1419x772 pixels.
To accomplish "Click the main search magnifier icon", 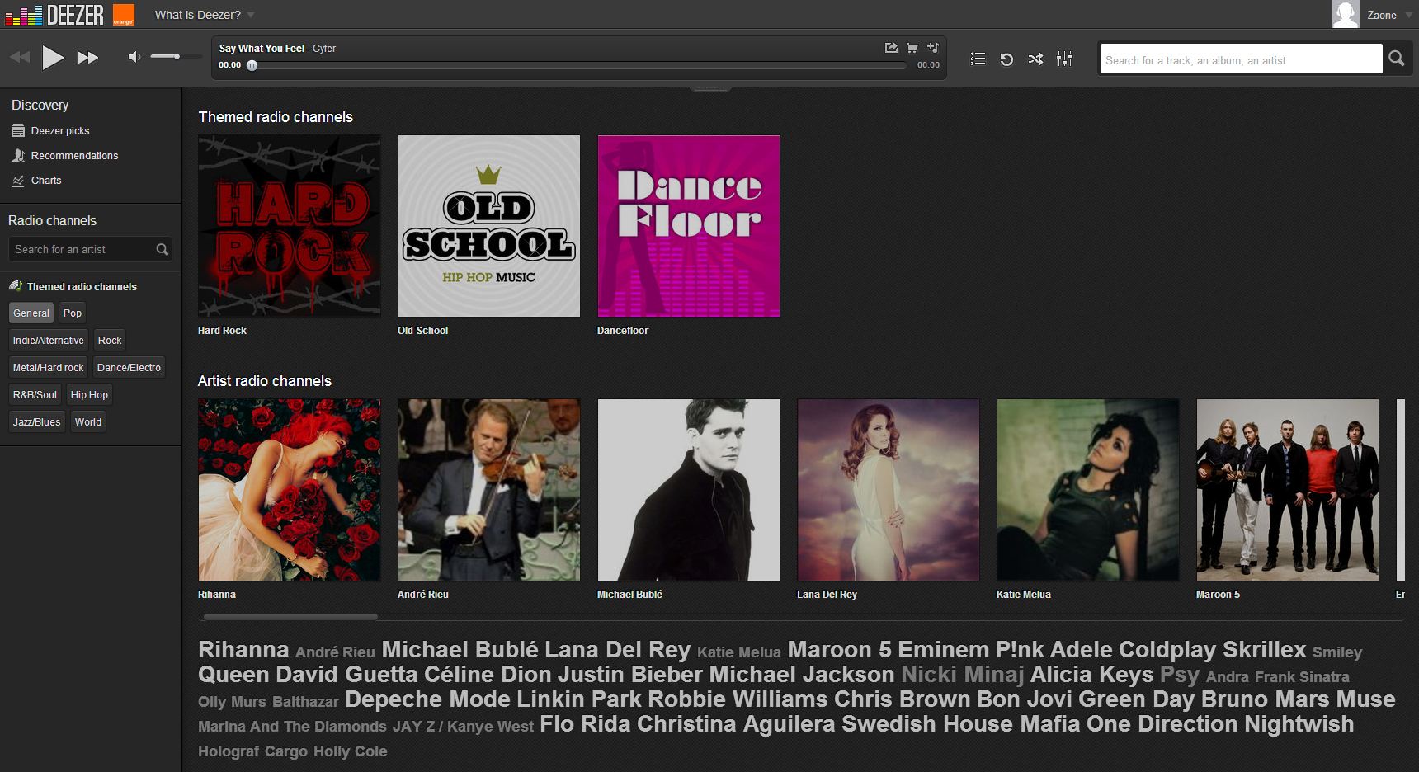I will (x=1397, y=59).
